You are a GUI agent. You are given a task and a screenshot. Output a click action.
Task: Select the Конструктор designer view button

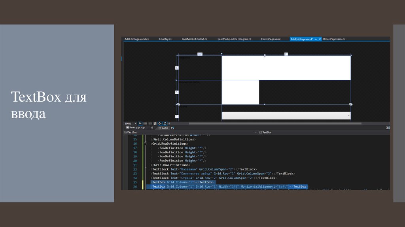[135, 128]
